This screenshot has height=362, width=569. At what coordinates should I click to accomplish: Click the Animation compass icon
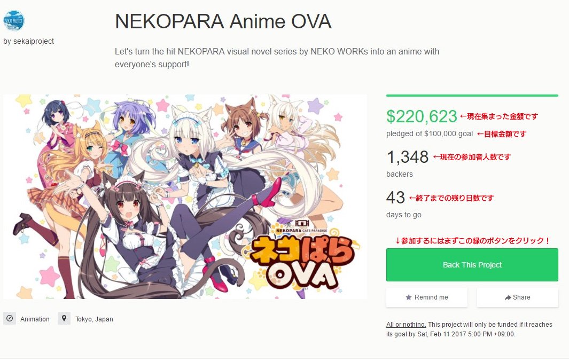point(10,318)
